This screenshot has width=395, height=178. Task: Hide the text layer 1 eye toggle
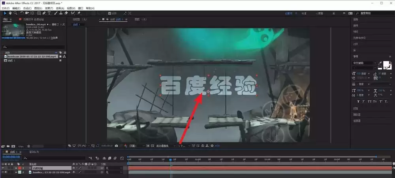point(3,168)
